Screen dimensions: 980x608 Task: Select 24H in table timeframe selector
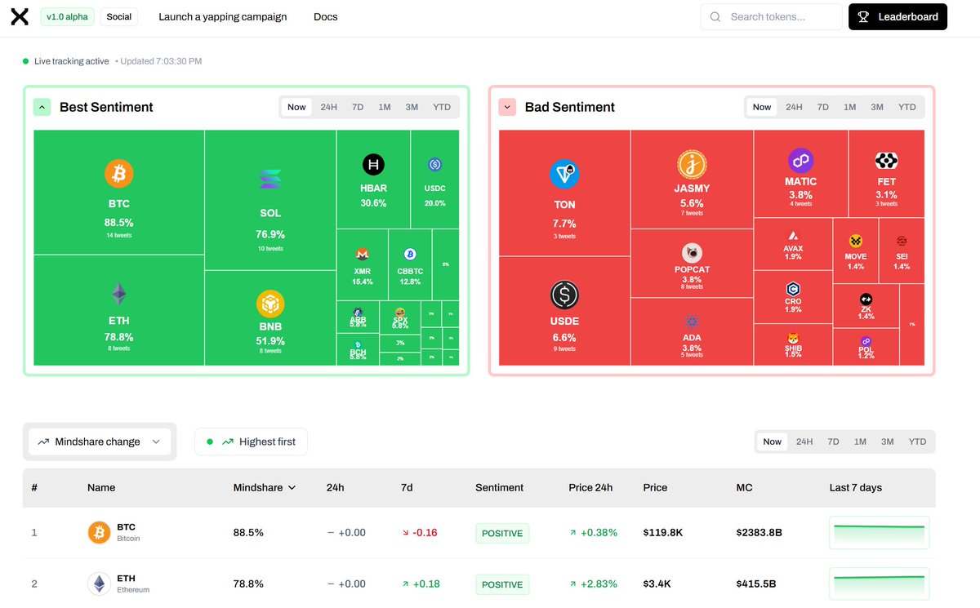(x=804, y=442)
